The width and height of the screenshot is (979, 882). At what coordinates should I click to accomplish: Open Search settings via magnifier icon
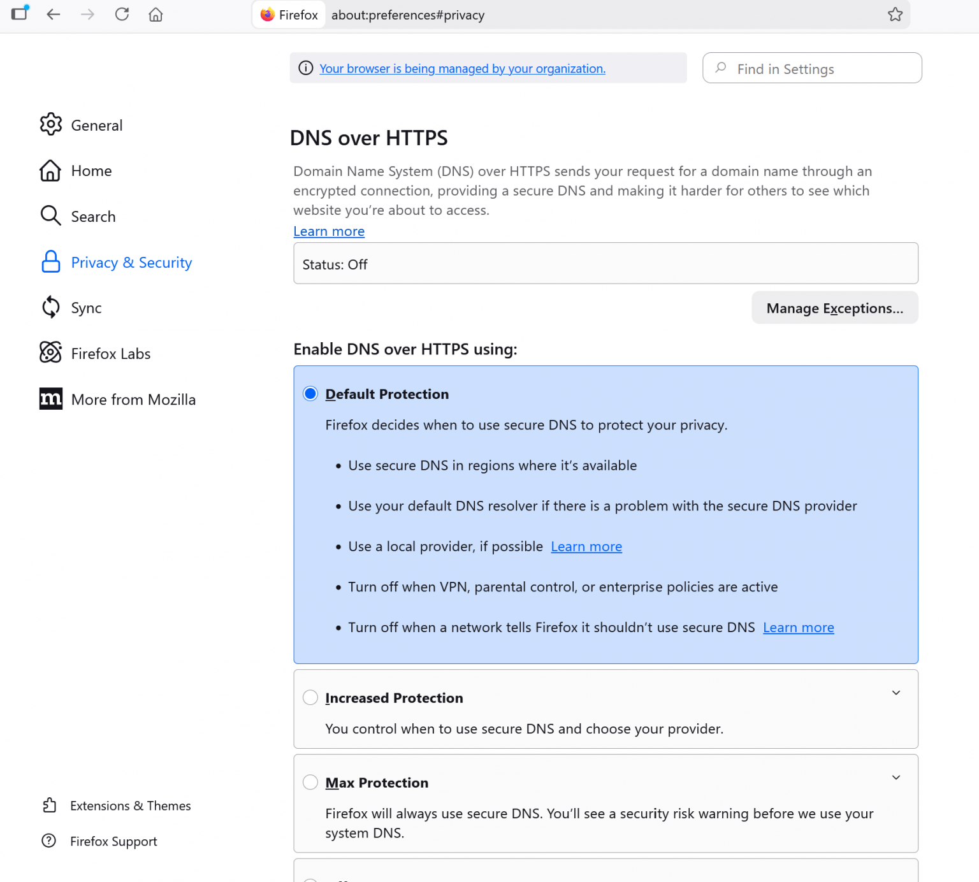[x=50, y=216]
